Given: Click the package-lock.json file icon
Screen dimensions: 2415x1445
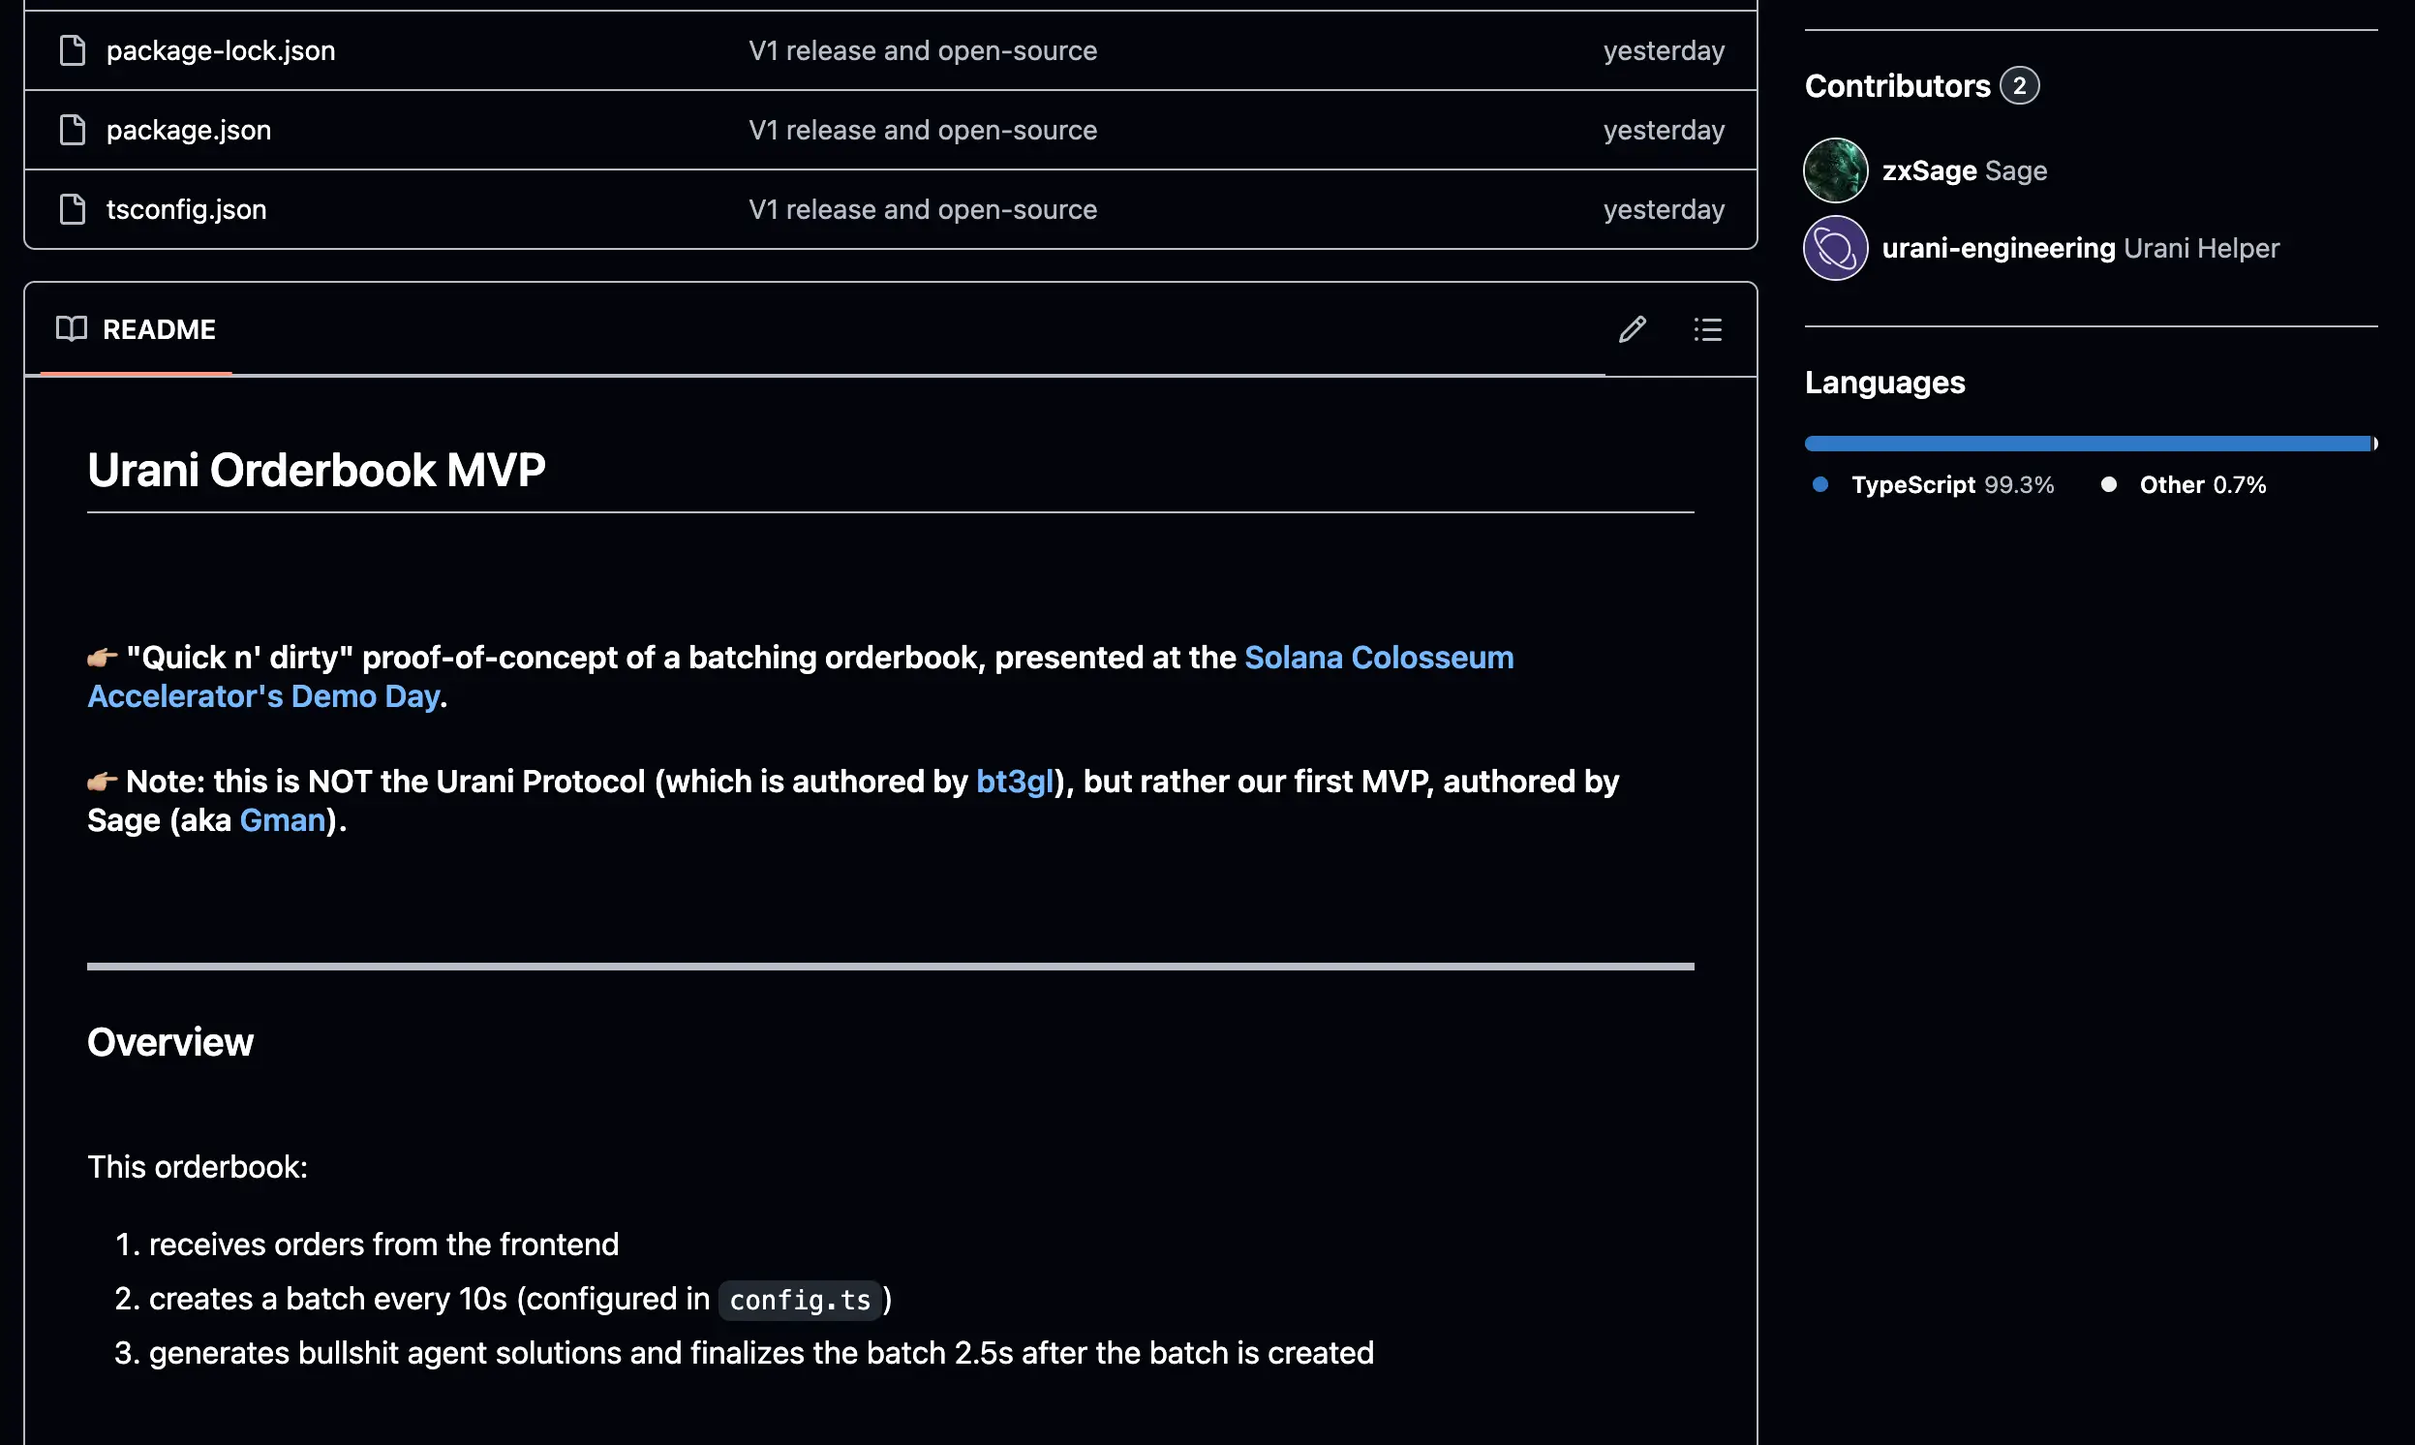Looking at the screenshot, I should (x=73, y=50).
